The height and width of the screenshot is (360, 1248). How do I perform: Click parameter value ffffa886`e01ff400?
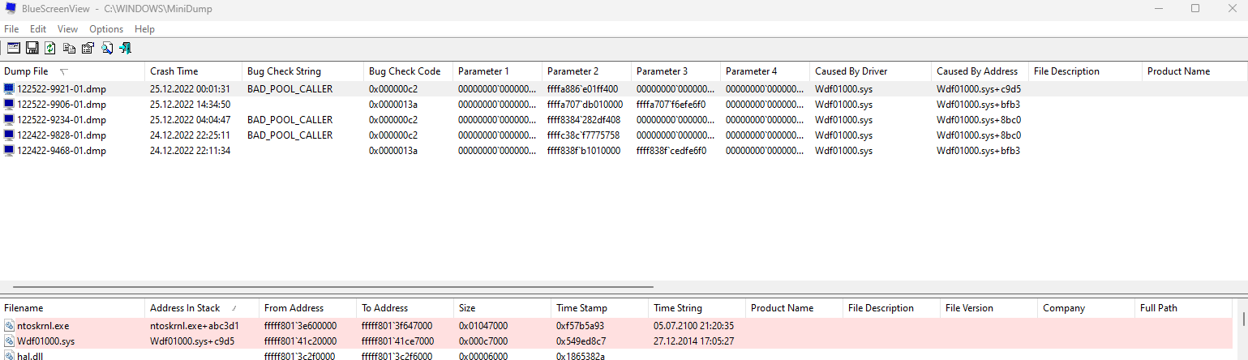[x=583, y=89]
